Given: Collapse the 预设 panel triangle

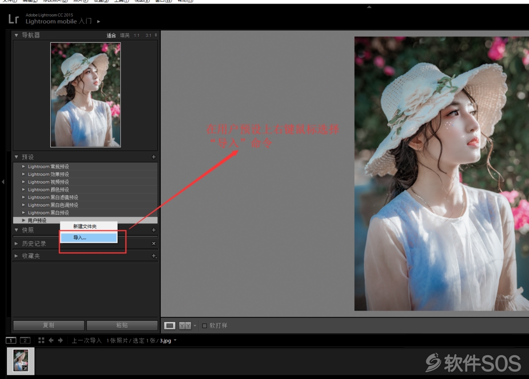Looking at the screenshot, I should point(16,157).
